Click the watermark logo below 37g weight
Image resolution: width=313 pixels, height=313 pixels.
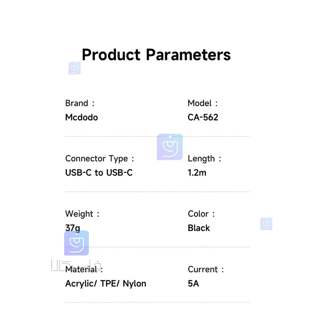pyautogui.click(x=76, y=243)
